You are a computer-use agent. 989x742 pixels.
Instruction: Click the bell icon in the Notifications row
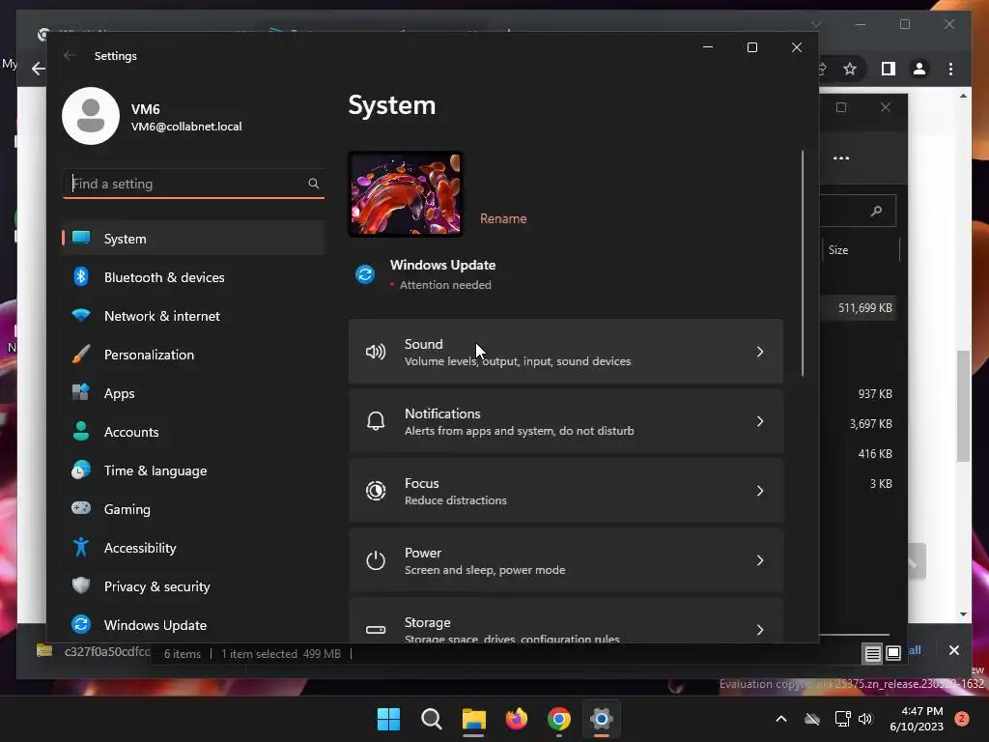pos(376,421)
